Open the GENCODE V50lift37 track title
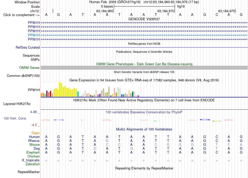 tap(144, 19)
